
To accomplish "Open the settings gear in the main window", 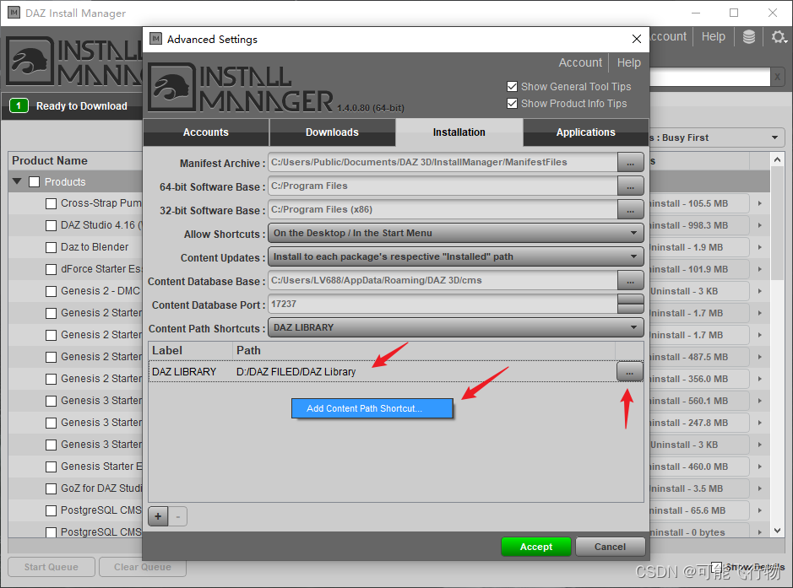I will 778,37.
